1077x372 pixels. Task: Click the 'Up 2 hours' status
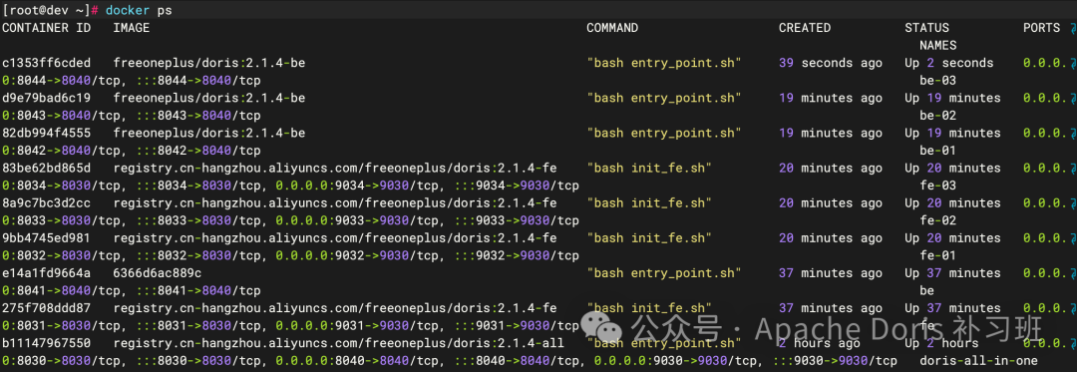tap(941, 343)
